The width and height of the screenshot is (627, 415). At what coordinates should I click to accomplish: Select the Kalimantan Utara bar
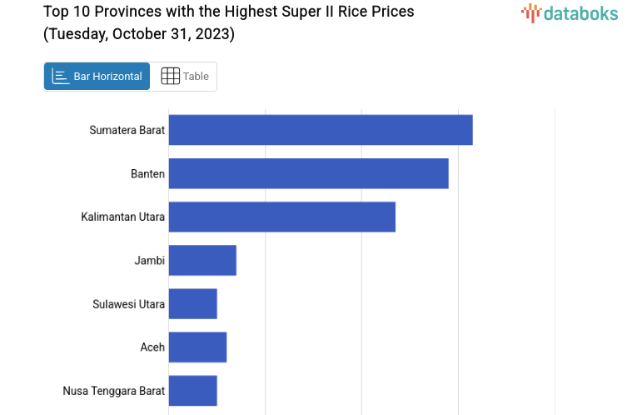point(281,217)
